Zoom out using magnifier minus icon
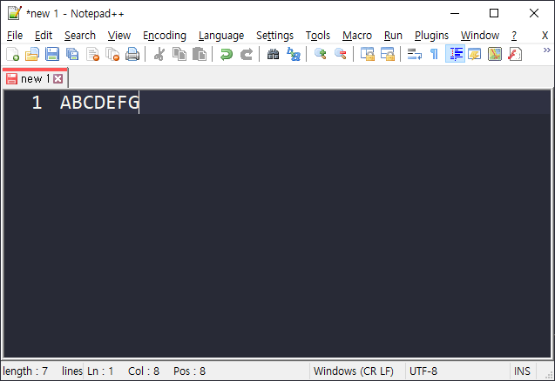This screenshot has width=555, height=381. point(341,55)
